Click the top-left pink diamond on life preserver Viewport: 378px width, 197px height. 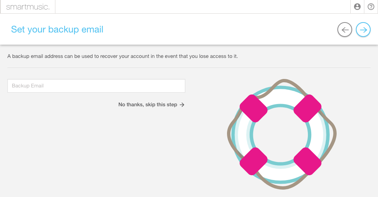(x=253, y=108)
